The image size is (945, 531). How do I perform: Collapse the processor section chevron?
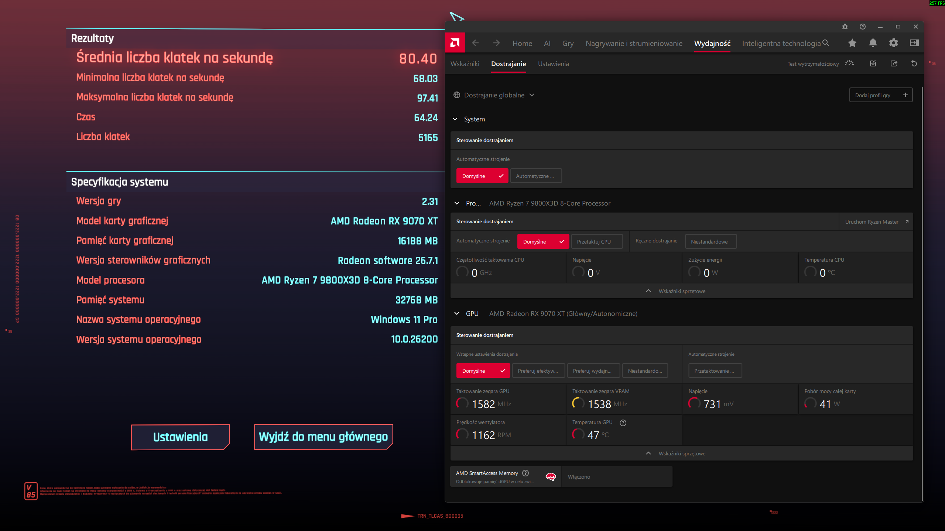(x=457, y=203)
